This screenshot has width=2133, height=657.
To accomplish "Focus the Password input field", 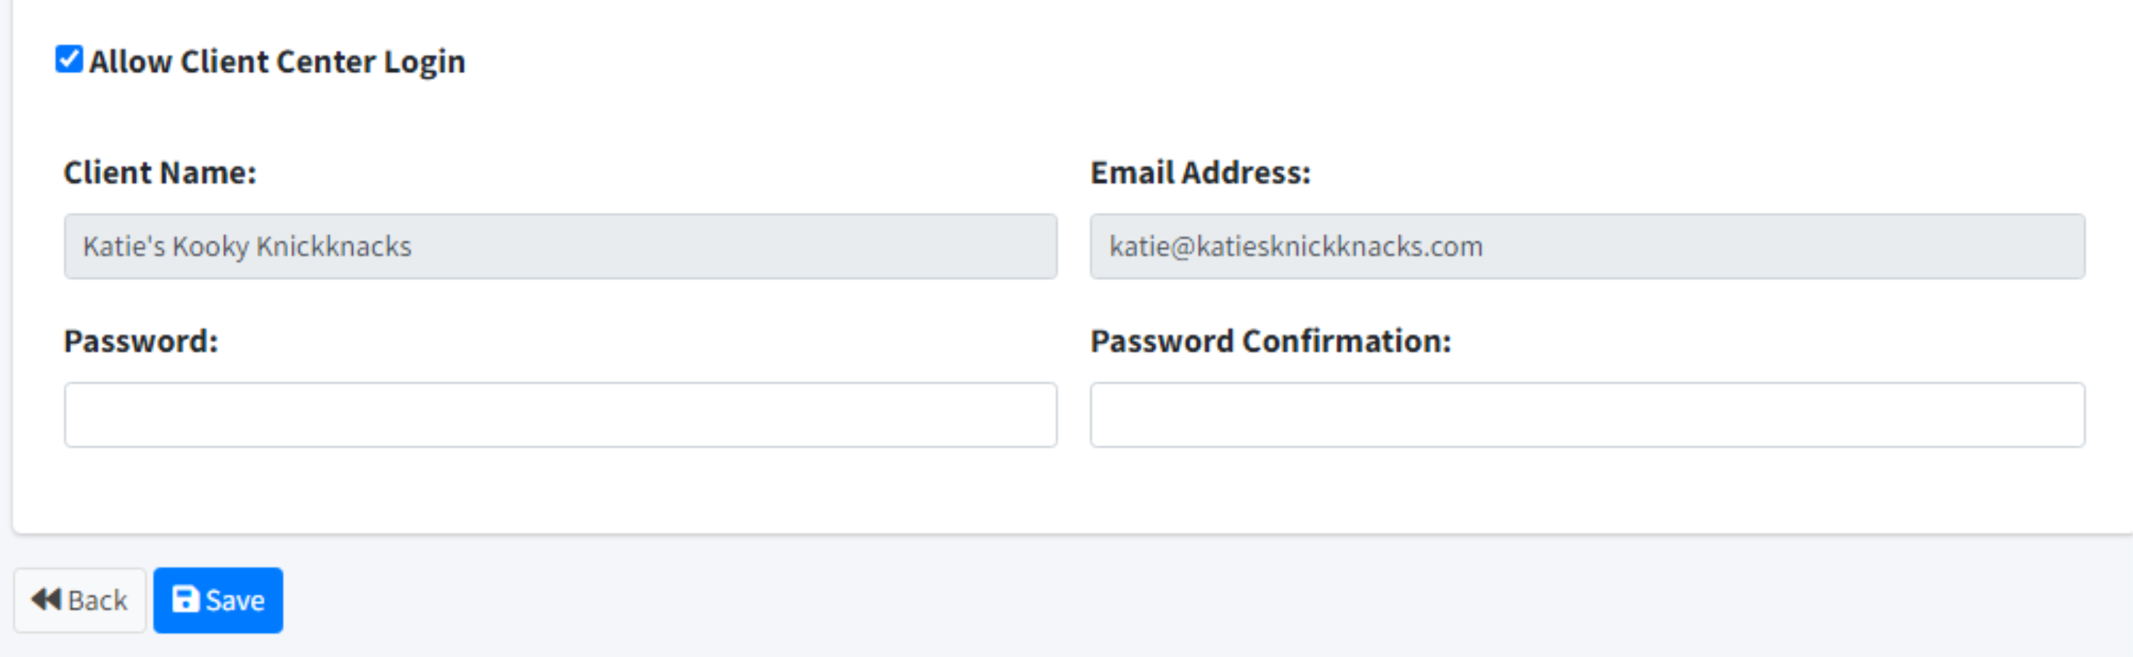I will (560, 415).
